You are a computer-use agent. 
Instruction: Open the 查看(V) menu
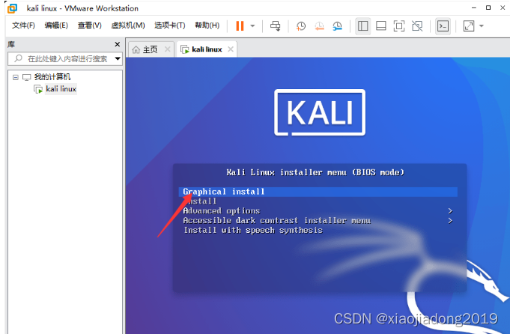coord(89,25)
